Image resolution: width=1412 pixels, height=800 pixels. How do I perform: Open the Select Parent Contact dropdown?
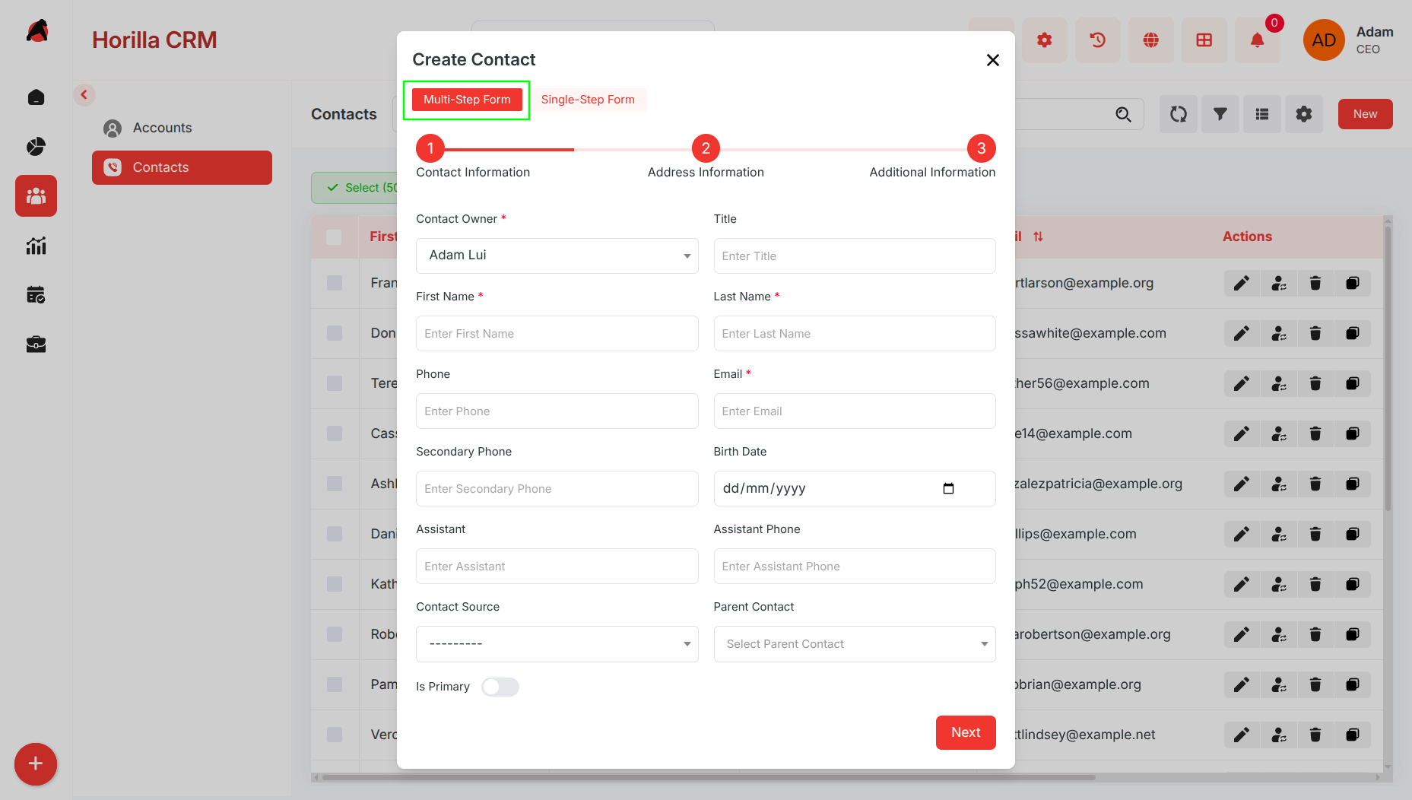[855, 644]
